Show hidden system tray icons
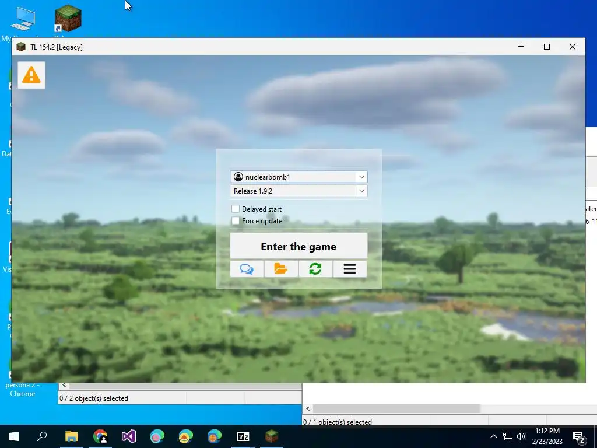Viewport: 597px width, 448px height. (x=493, y=436)
